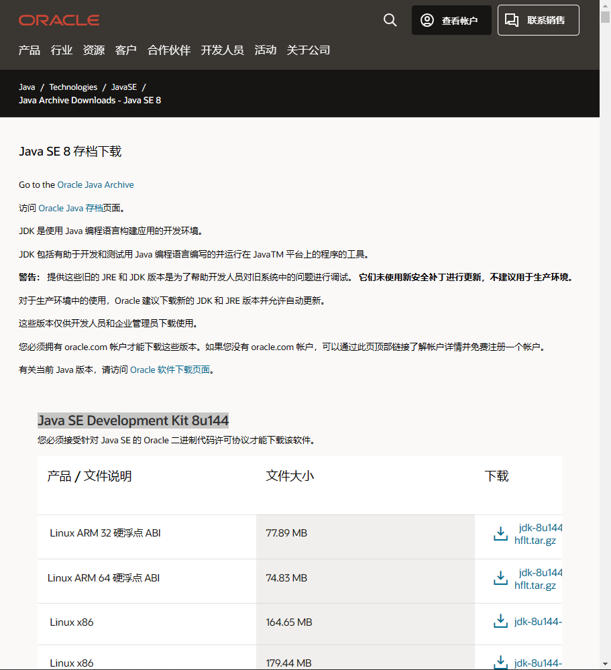Click the Technologies breadcrumb link
Screen dimensions: 611x670
[73, 87]
